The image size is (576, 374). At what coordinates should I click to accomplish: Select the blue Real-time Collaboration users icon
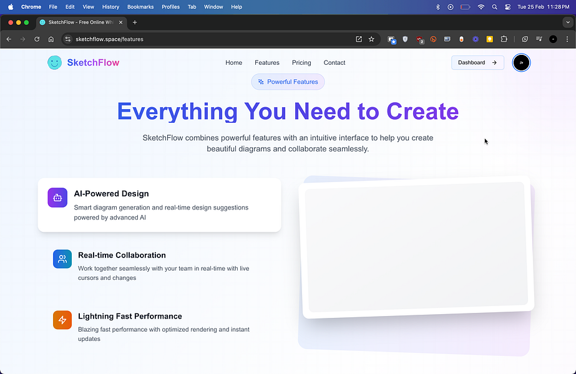(62, 259)
